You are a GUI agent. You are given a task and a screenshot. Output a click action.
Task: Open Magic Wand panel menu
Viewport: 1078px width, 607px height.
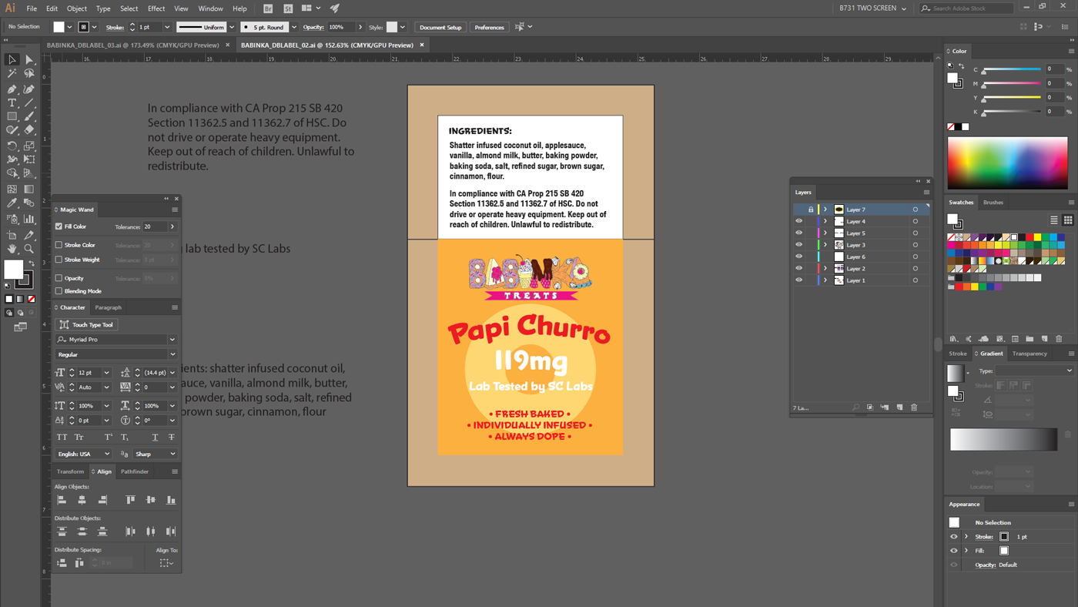click(175, 210)
